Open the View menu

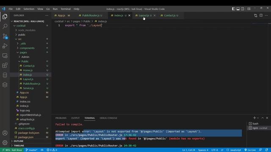tap(40, 9)
